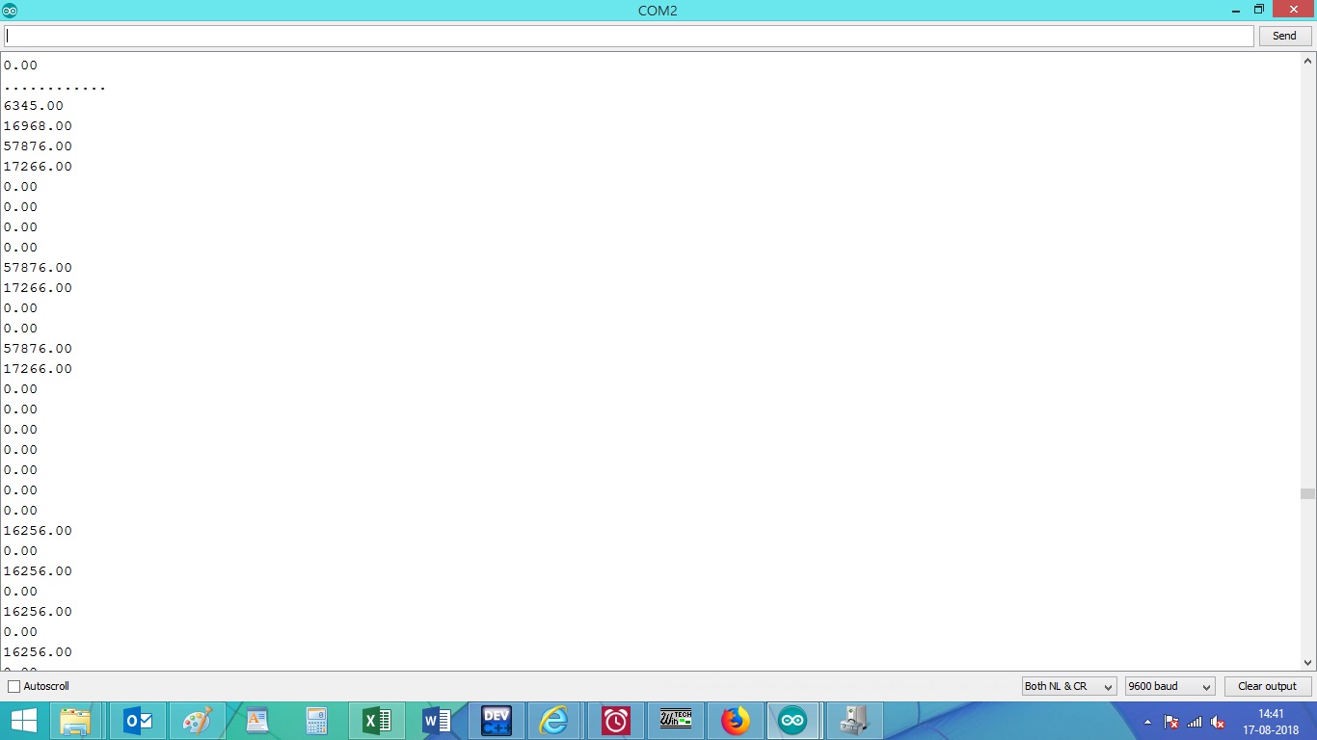Switch to Excel in the taskbar
Image resolution: width=1317 pixels, height=740 pixels.
click(x=376, y=721)
